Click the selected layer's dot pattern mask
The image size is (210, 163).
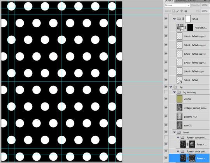(x=192, y=158)
